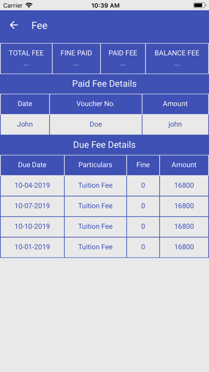Select the 10-07-2019 due date cell
This screenshot has height=372, width=209.
32,206
